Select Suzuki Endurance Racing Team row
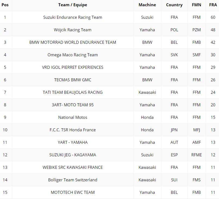The image size is (219, 199). [x=73, y=17]
